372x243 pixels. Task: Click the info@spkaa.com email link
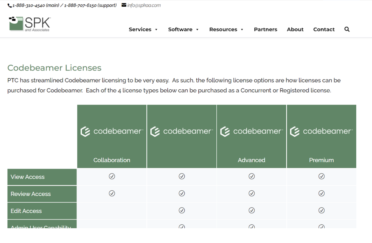[144, 5]
